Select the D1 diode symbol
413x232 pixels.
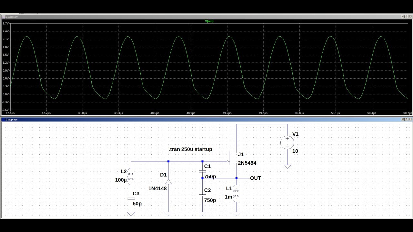point(168,182)
